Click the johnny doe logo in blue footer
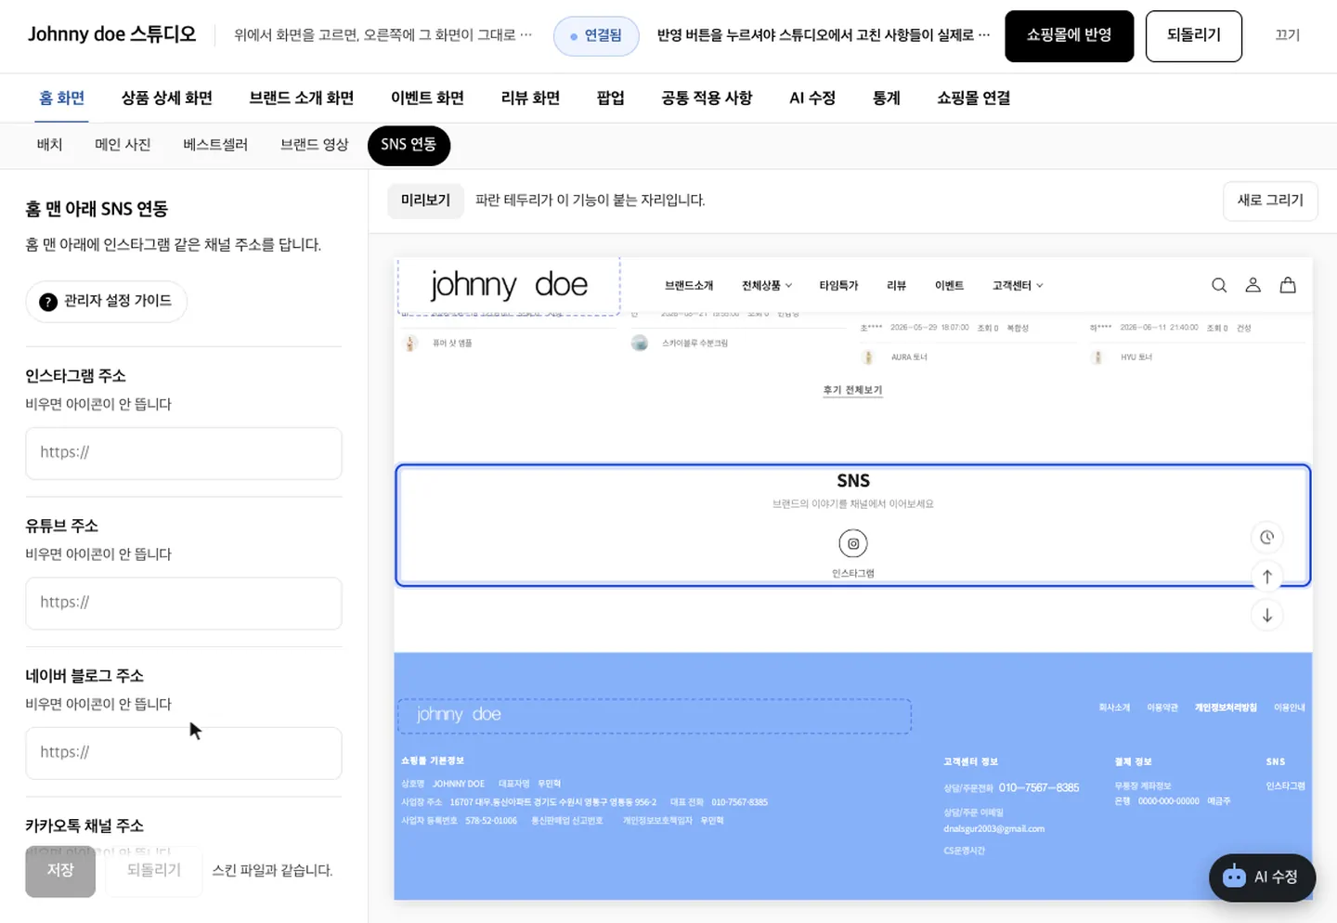1337x923 pixels. click(x=459, y=714)
